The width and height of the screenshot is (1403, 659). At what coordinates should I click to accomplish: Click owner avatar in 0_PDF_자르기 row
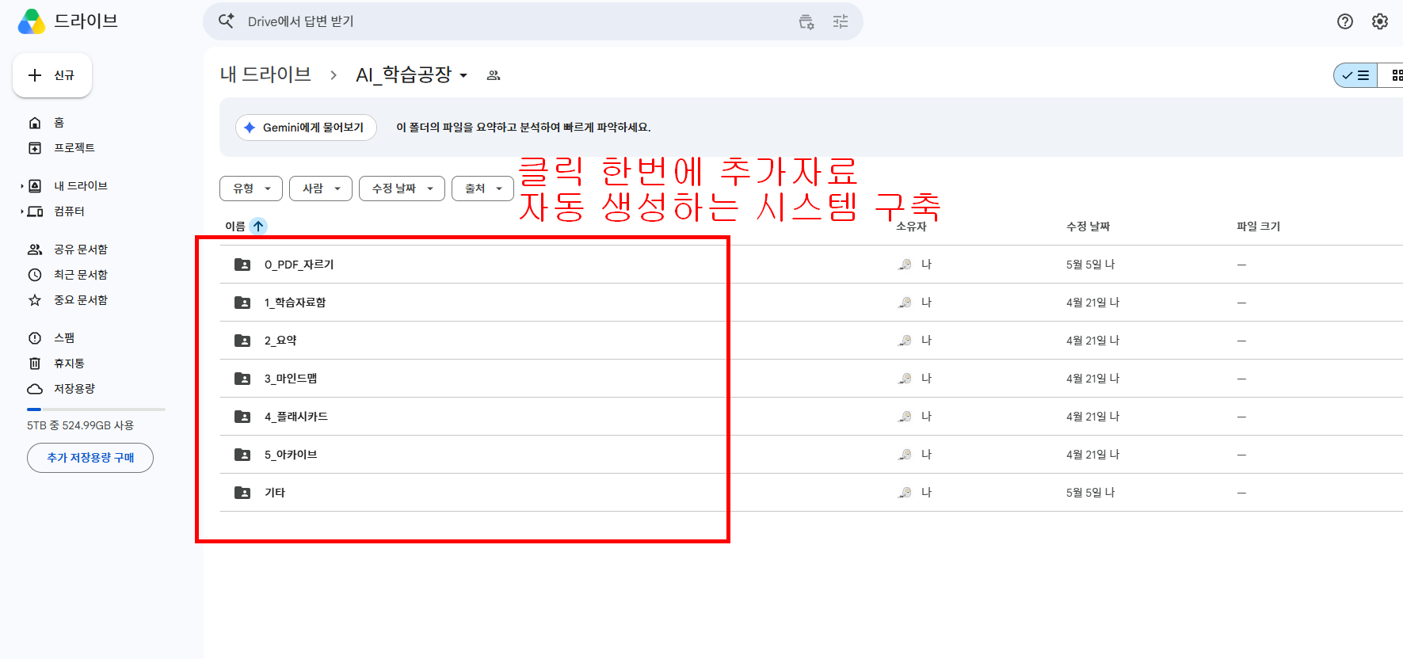(x=905, y=265)
